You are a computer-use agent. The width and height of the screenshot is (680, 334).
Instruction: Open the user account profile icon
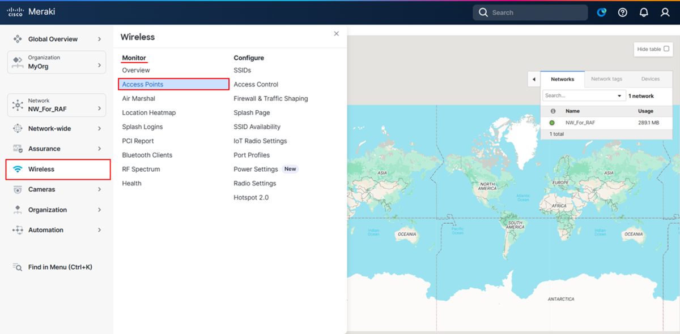tap(665, 12)
